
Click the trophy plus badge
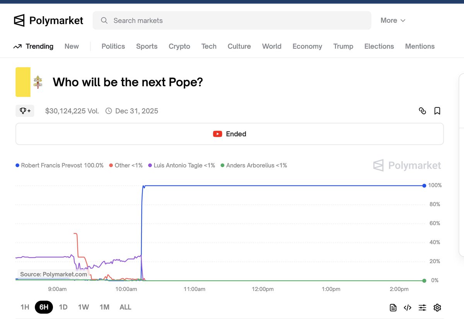pos(25,111)
